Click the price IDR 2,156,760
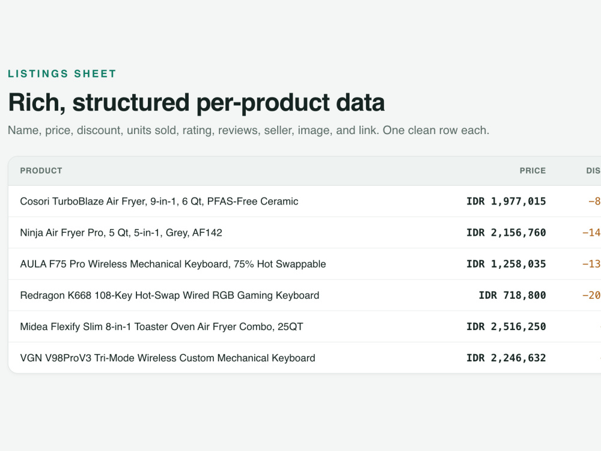This screenshot has width=601, height=451. (x=506, y=233)
